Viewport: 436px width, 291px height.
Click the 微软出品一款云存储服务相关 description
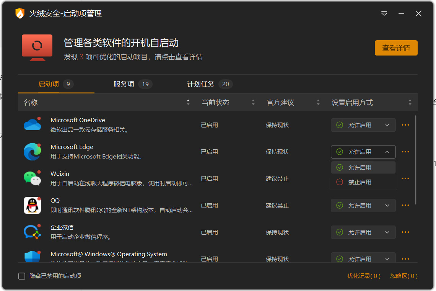coord(89,130)
